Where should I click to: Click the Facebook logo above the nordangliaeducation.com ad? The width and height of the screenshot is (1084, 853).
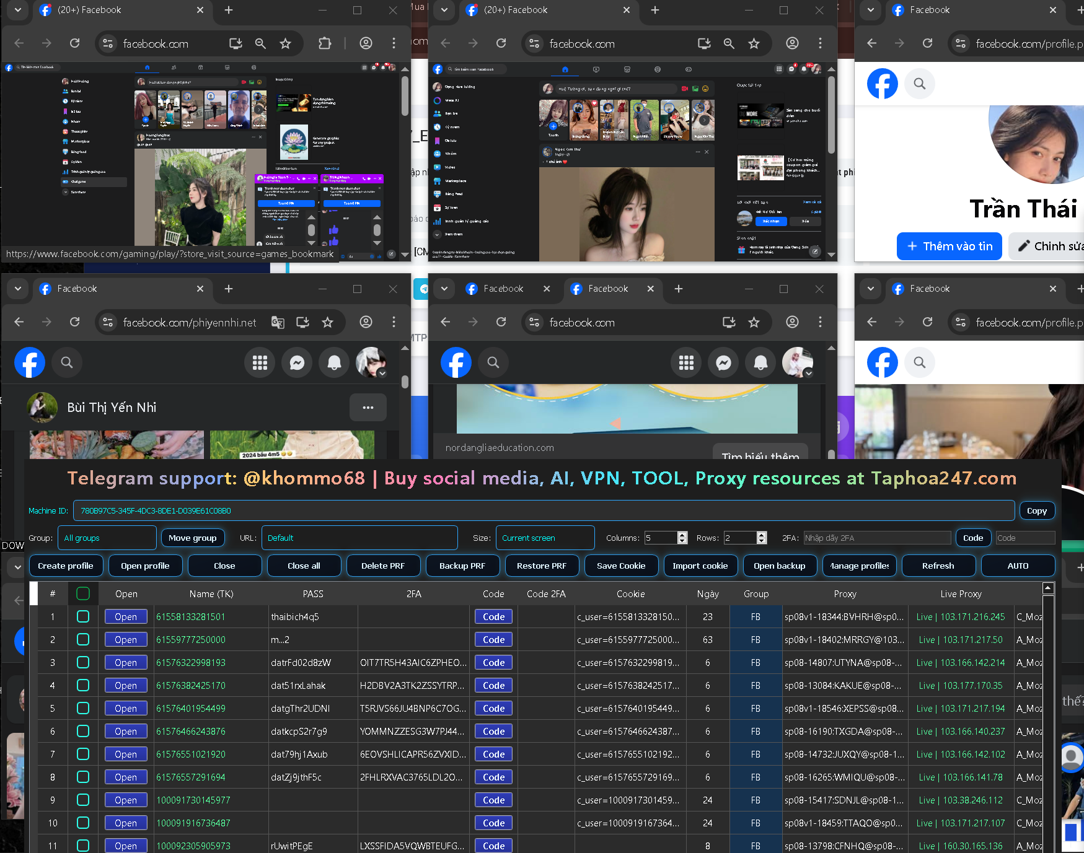point(456,363)
